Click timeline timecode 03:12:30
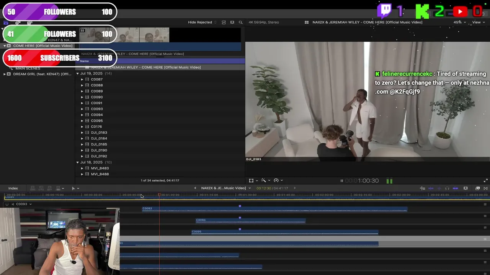Screen dimensions: 490x275 pos(264,188)
